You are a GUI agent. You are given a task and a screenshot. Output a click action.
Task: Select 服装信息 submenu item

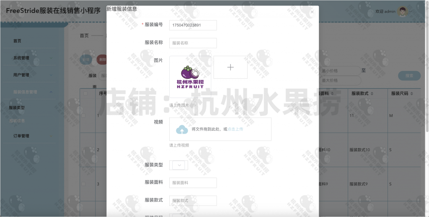pos(17,121)
